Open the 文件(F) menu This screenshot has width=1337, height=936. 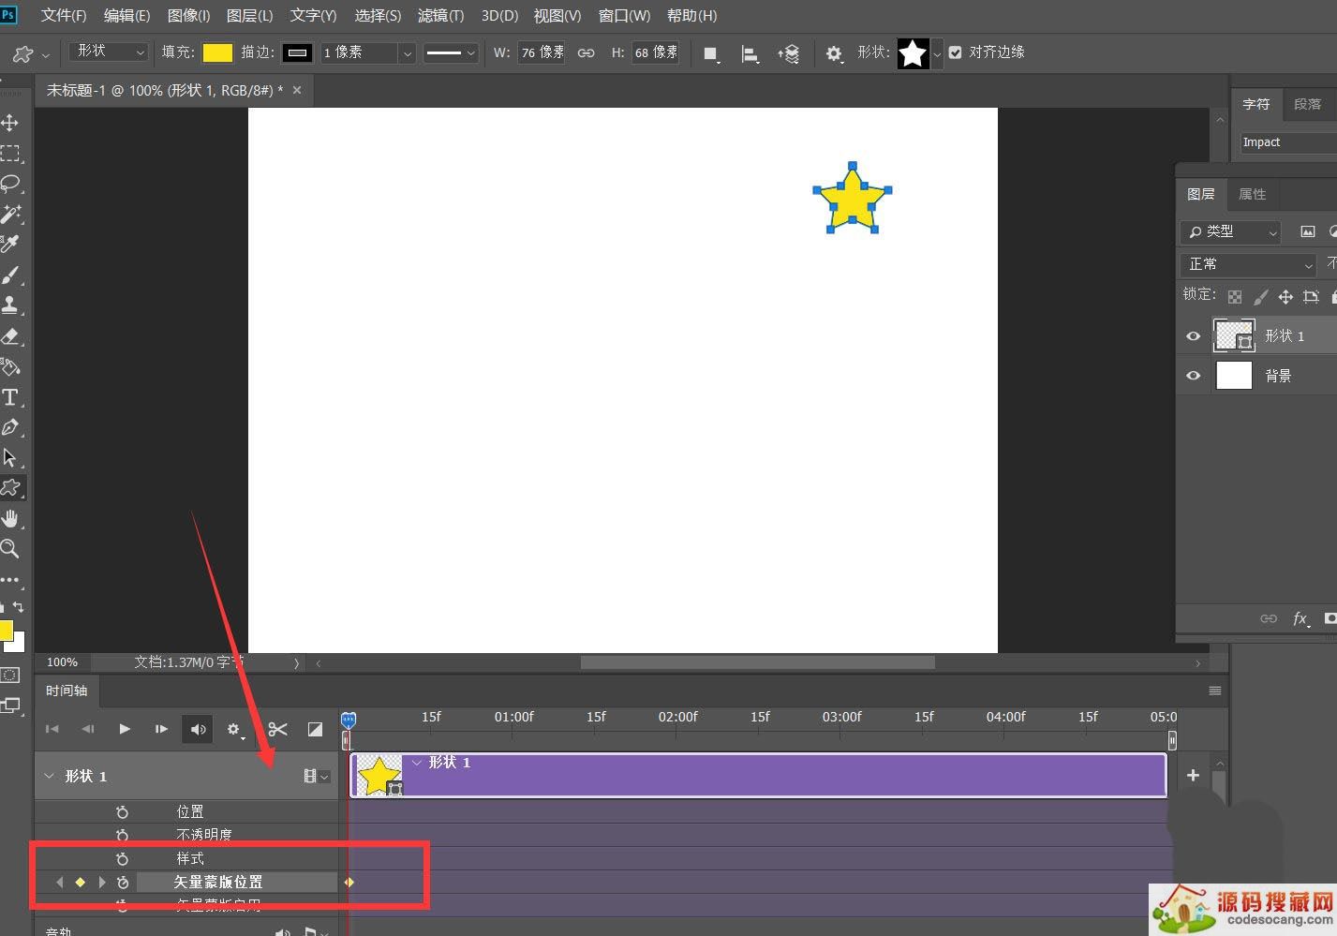[x=64, y=16]
